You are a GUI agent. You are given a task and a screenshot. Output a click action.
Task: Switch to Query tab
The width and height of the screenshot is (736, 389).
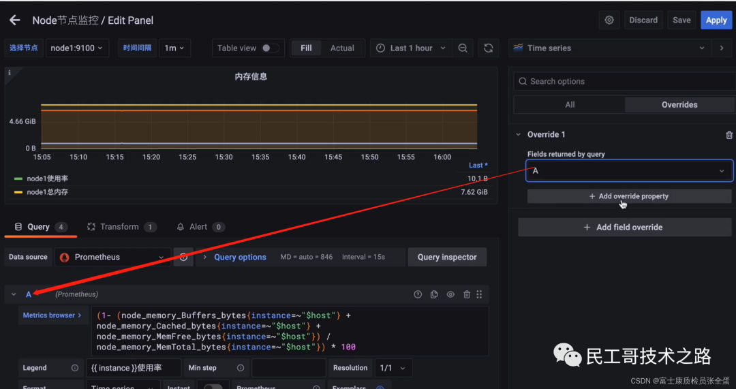point(41,227)
